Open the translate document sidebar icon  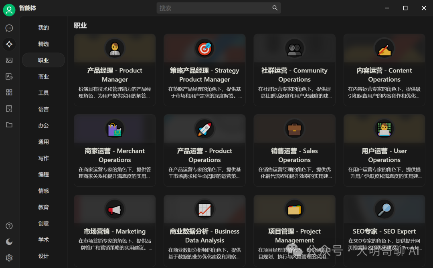(9, 77)
